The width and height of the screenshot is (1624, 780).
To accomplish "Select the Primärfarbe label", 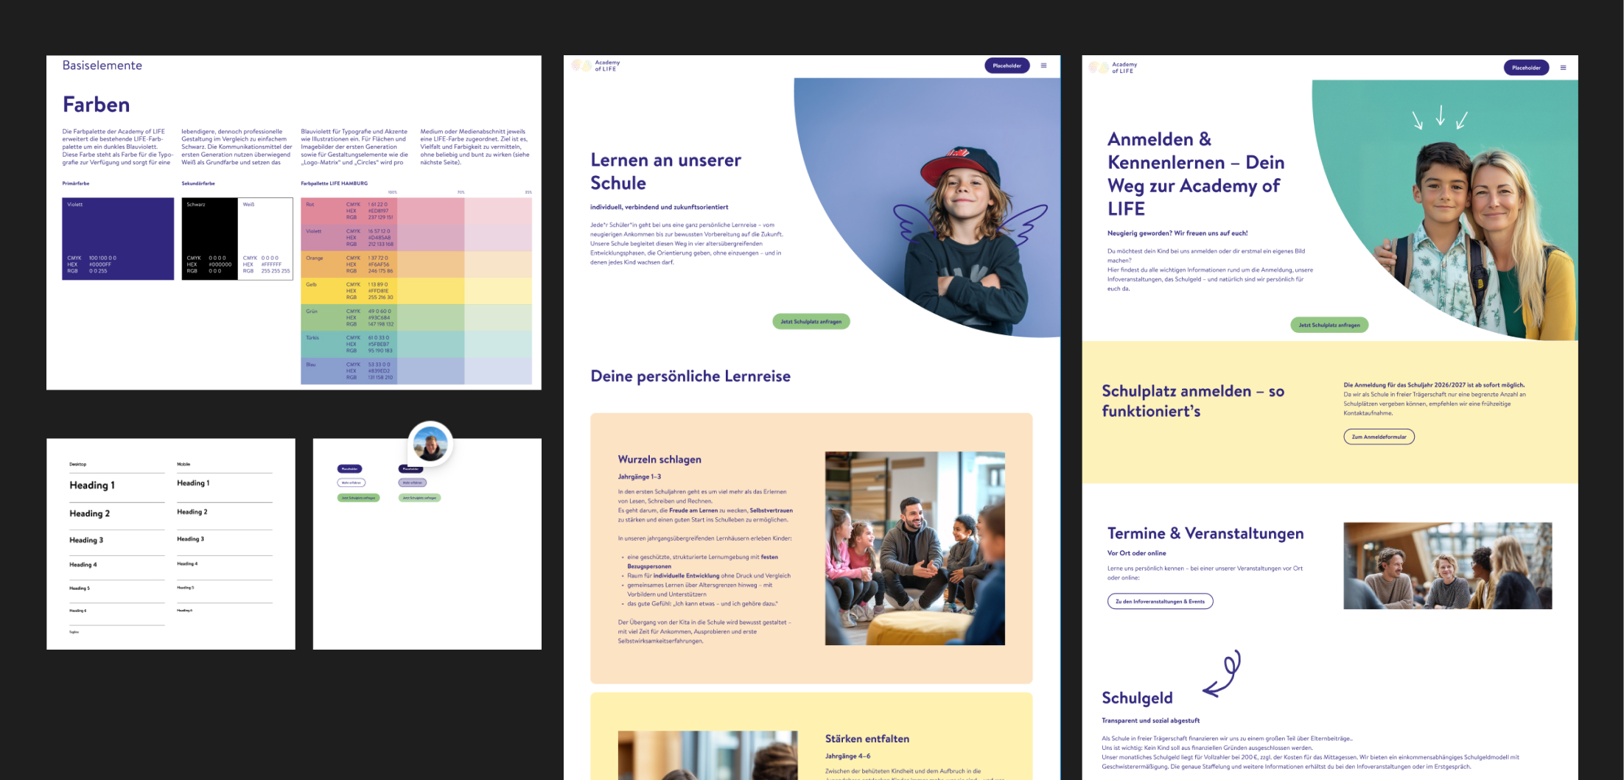I will [76, 183].
